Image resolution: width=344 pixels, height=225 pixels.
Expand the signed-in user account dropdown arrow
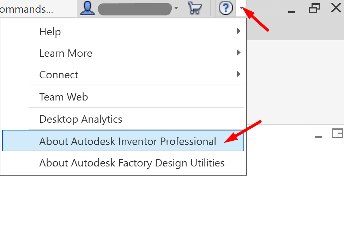[x=176, y=8]
